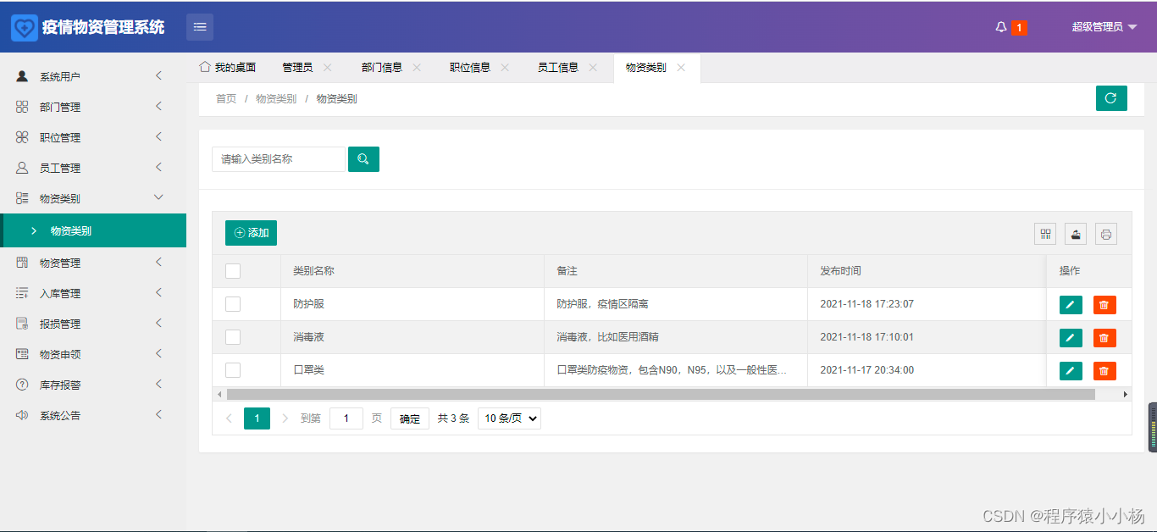Close the 管理员 tab
The image size is (1157, 532).
pyautogui.click(x=328, y=68)
